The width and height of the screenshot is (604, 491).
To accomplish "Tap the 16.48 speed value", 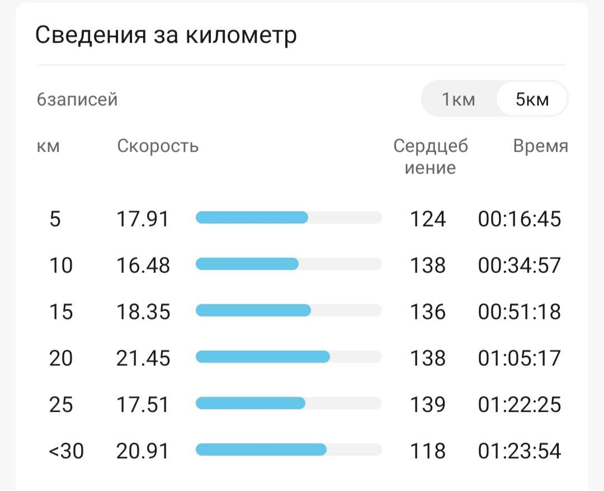I will tap(143, 265).
